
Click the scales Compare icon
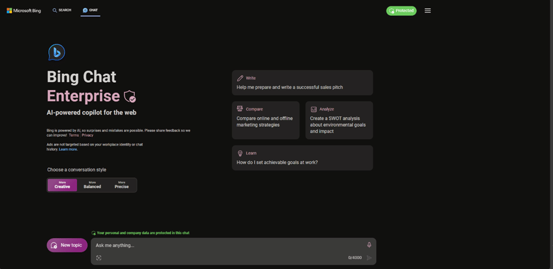240,109
